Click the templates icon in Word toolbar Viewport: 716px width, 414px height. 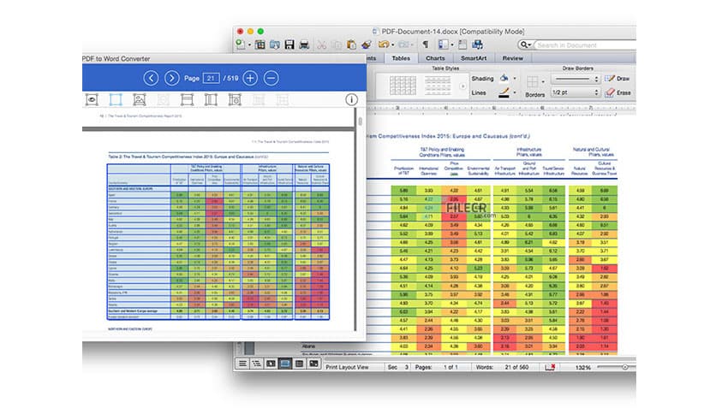click(x=260, y=44)
